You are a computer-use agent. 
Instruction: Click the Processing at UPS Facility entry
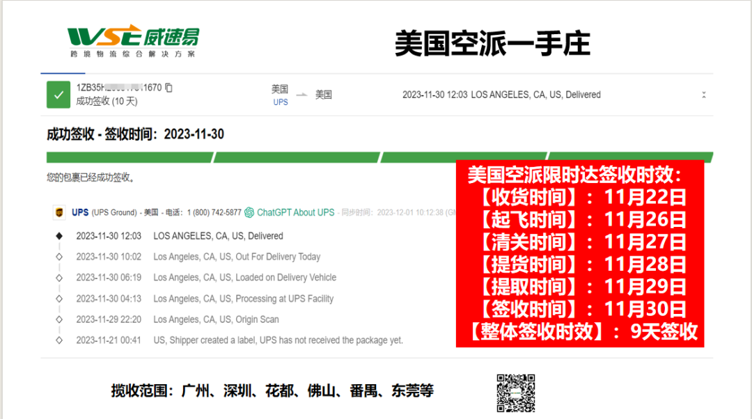(243, 299)
